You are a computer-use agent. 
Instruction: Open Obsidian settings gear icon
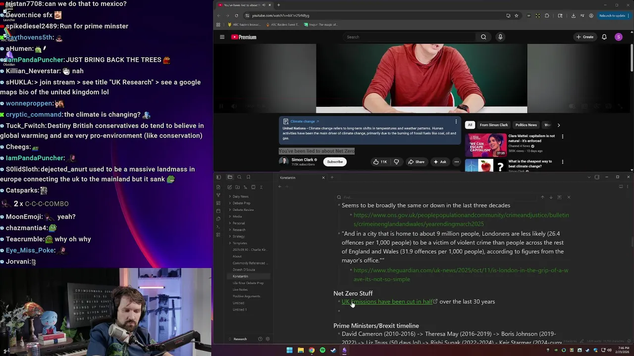click(268, 339)
